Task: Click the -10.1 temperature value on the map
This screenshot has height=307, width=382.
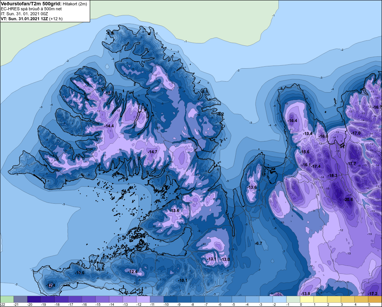Action: tap(183, 280)
